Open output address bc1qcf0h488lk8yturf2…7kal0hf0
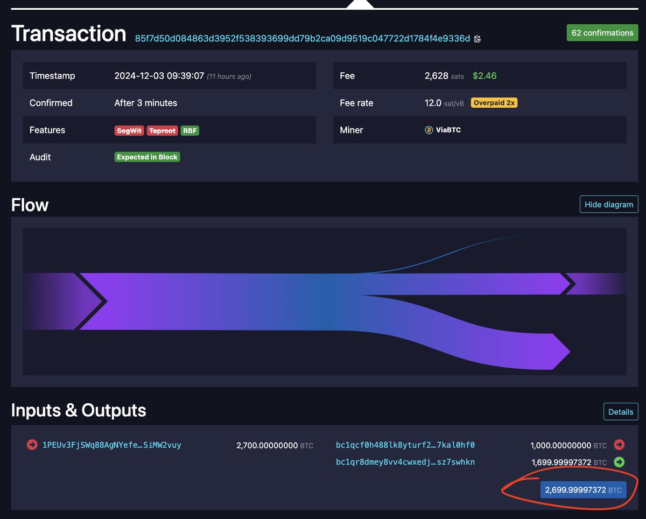 point(404,445)
